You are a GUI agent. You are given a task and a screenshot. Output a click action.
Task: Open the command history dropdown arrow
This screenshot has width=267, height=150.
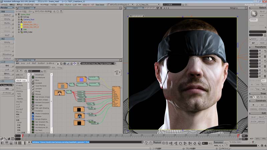143,142
